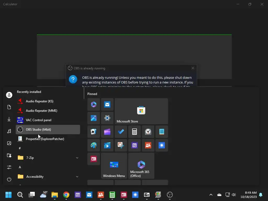Close the OBS is already running dialog
Screen dimensions: 268x201
193,68
